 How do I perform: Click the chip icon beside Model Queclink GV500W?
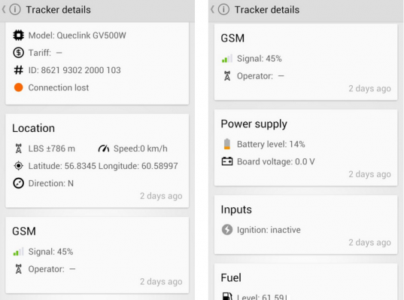[x=18, y=35]
